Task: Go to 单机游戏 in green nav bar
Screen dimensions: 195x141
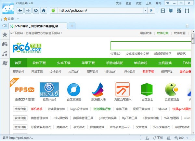Action: pos(140,63)
